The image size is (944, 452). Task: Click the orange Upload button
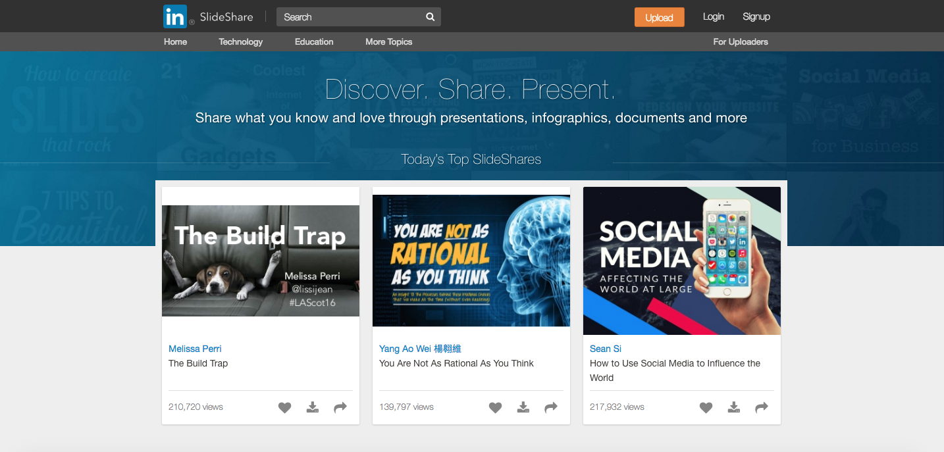[x=659, y=17]
